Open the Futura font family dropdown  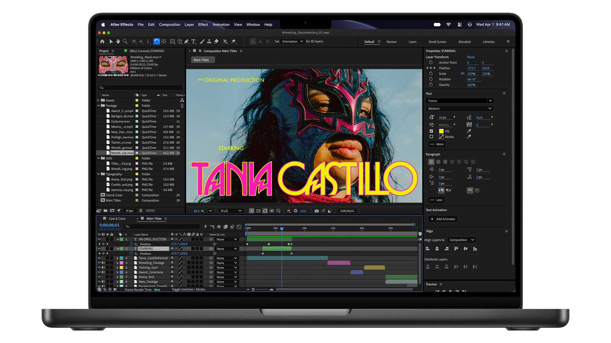tap(460, 101)
